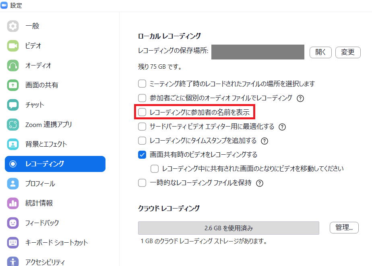Click the 開く button for recording location
The height and width of the screenshot is (266, 372).
320,52
